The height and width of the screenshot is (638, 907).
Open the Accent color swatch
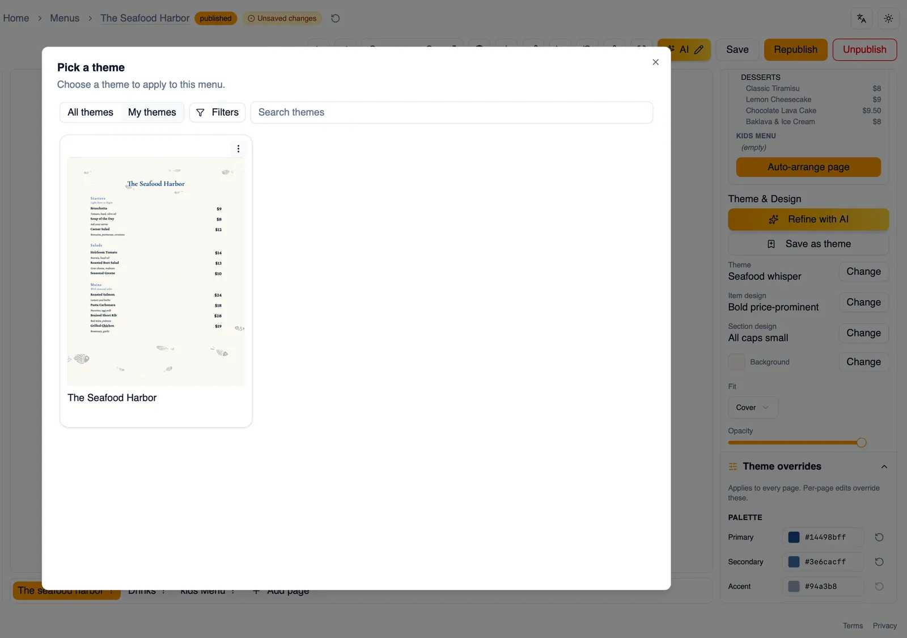[x=794, y=586]
